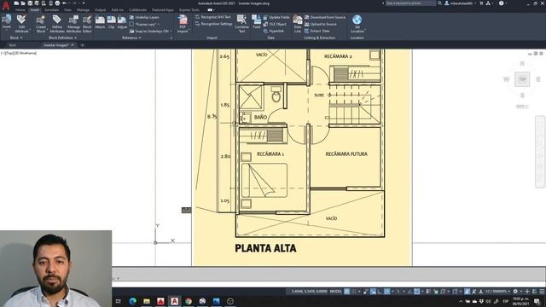Open the user account dropdown
546x307 pixels.
tap(461, 3)
